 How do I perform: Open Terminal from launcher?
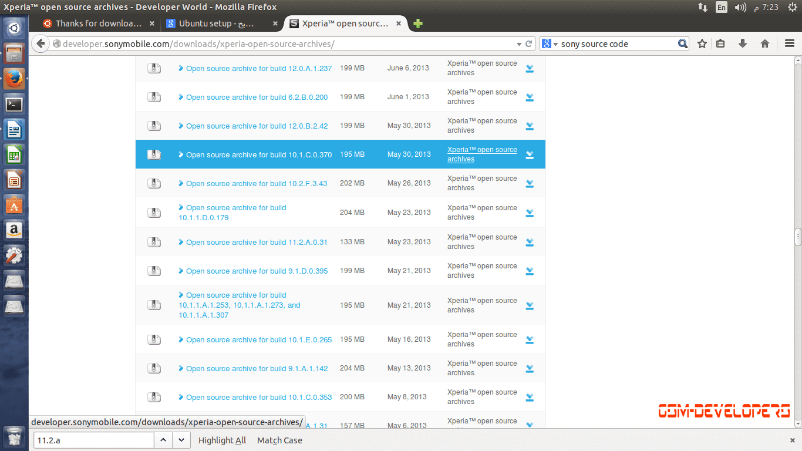14,105
